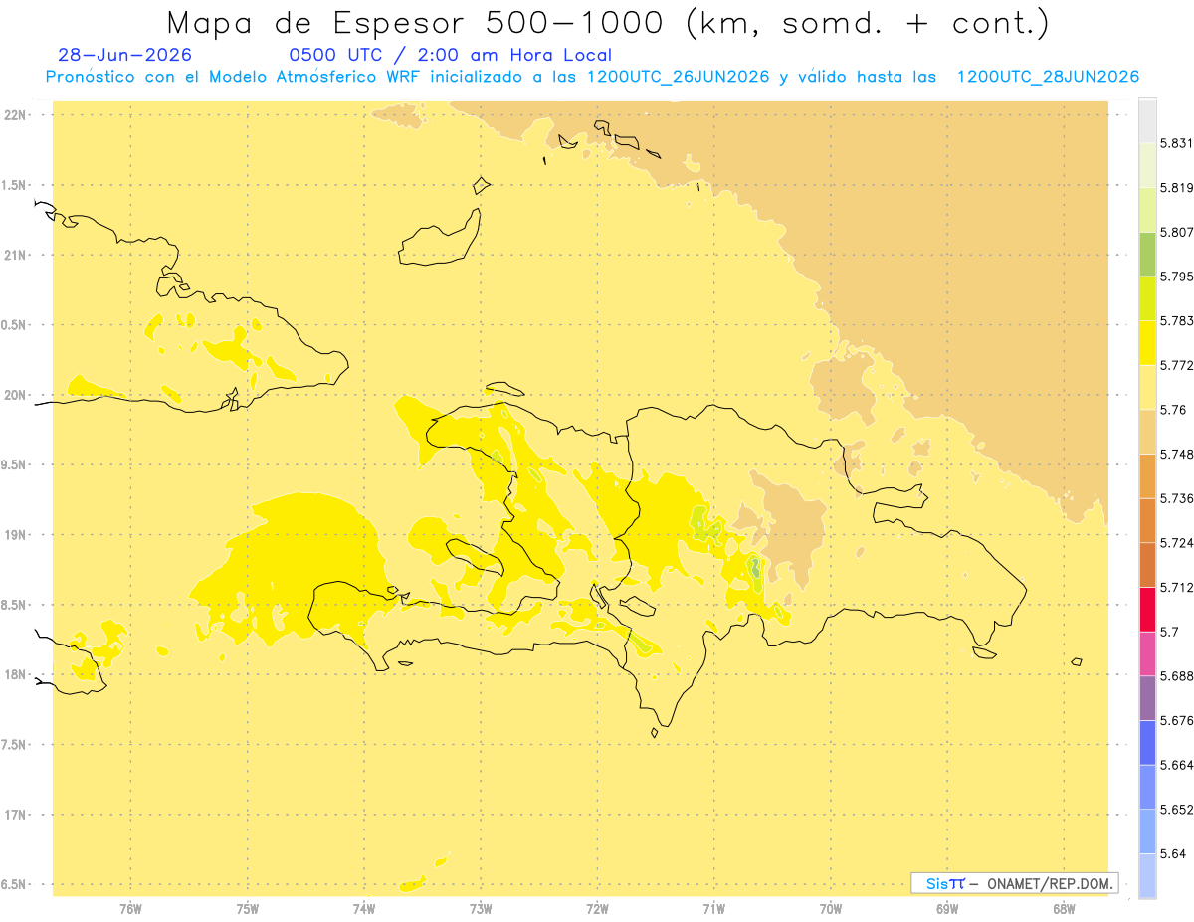Click the dark green segment of the color scale
This screenshot has height=922, width=1194.
pos(1147,254)
